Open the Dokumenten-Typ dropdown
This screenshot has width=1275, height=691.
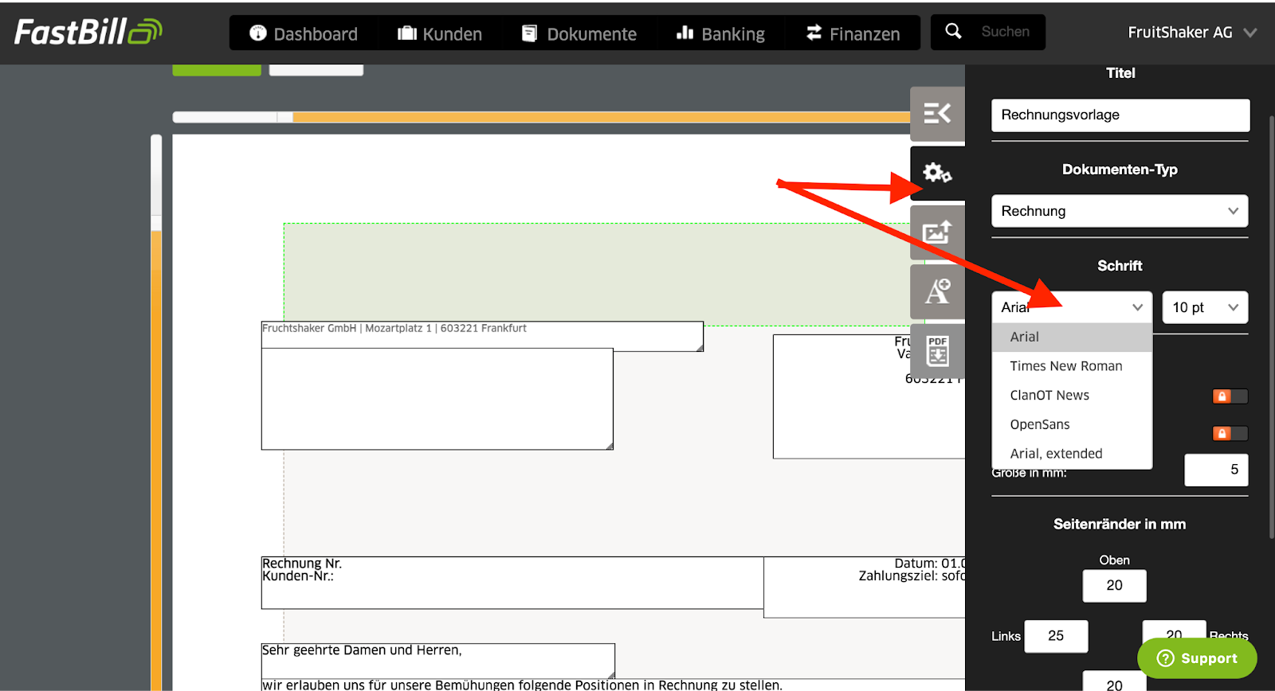[x=1120, y=211]
